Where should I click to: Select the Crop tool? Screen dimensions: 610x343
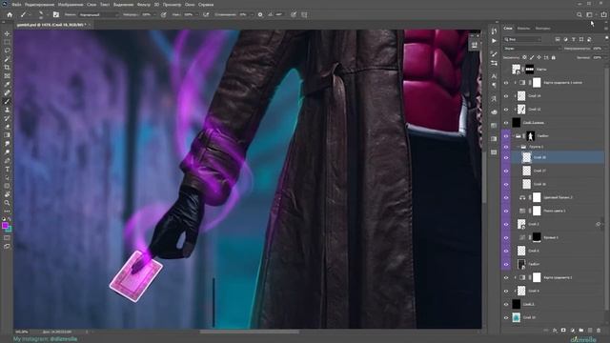pyautogui.click(x=7, y=68)
